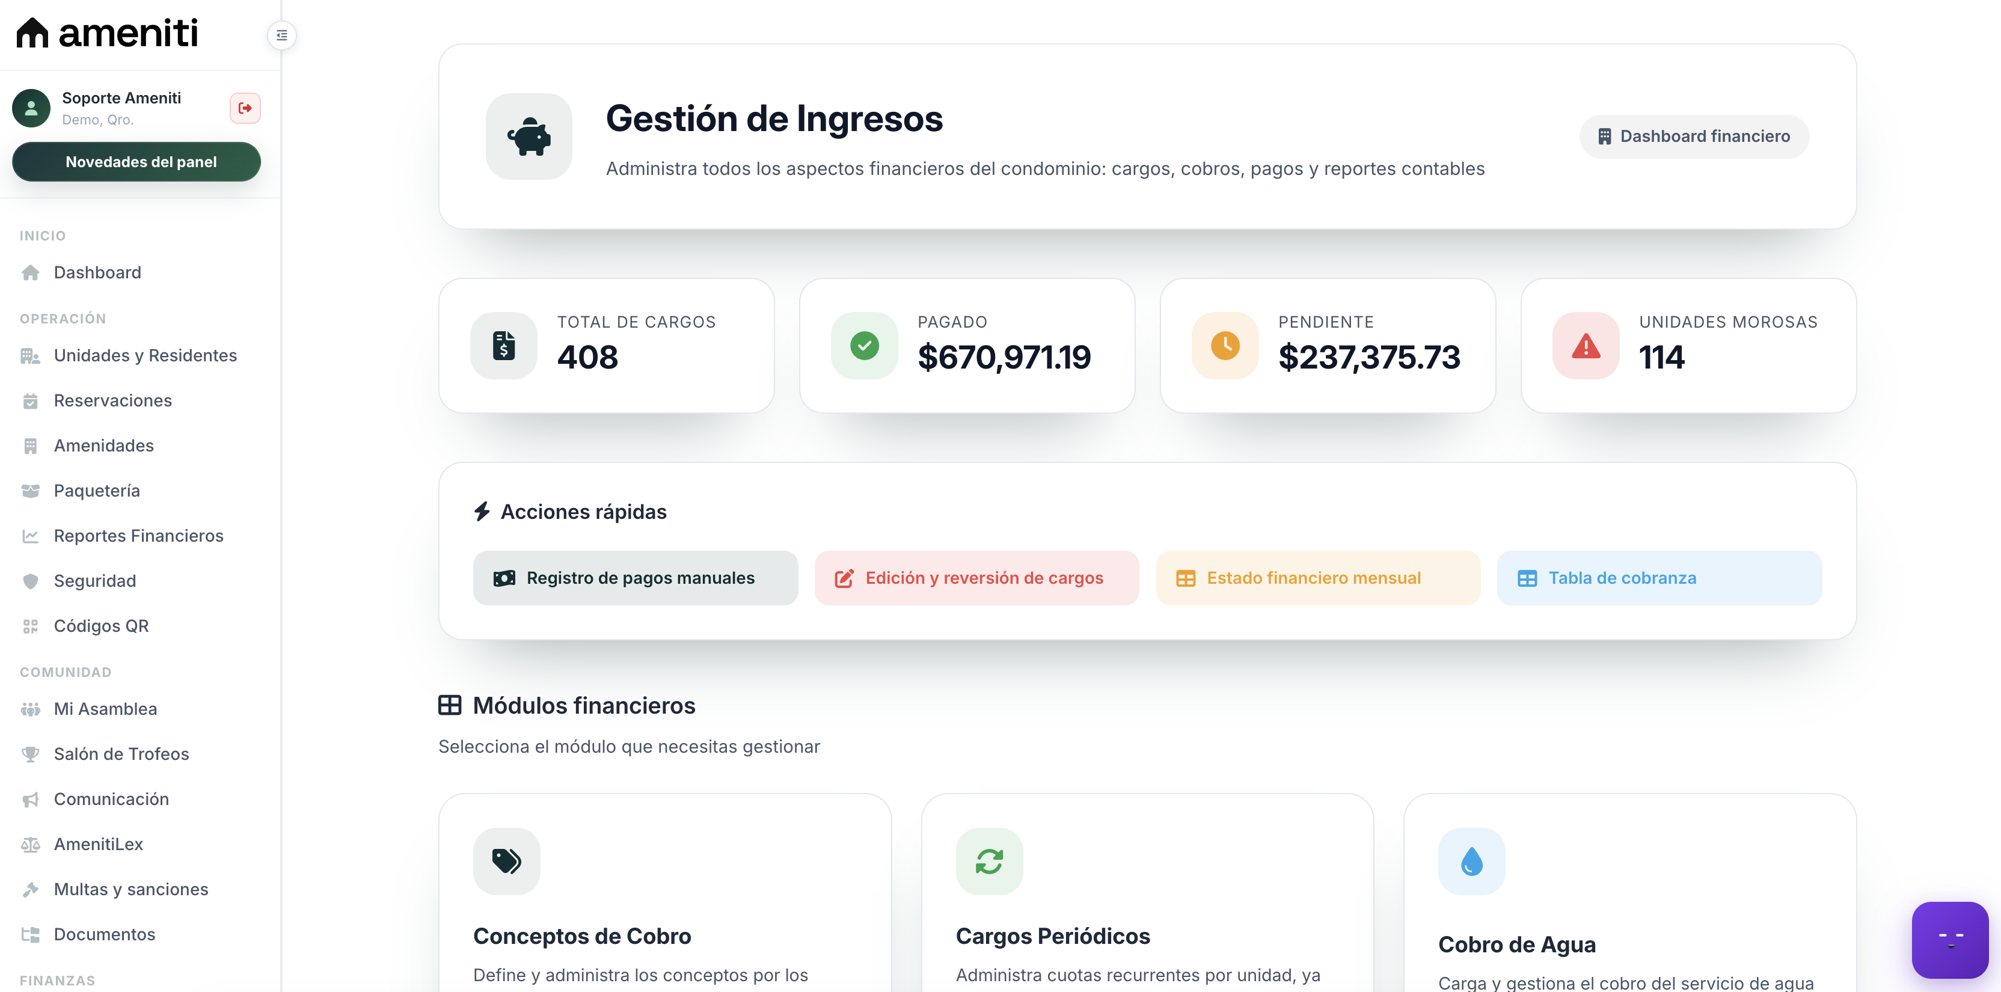Open Dashboard financiero button
2001x992 pixels.
(1694, 136)
